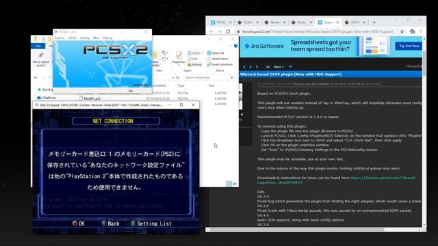Click the New folder icon in Explorer

[155, 55]
